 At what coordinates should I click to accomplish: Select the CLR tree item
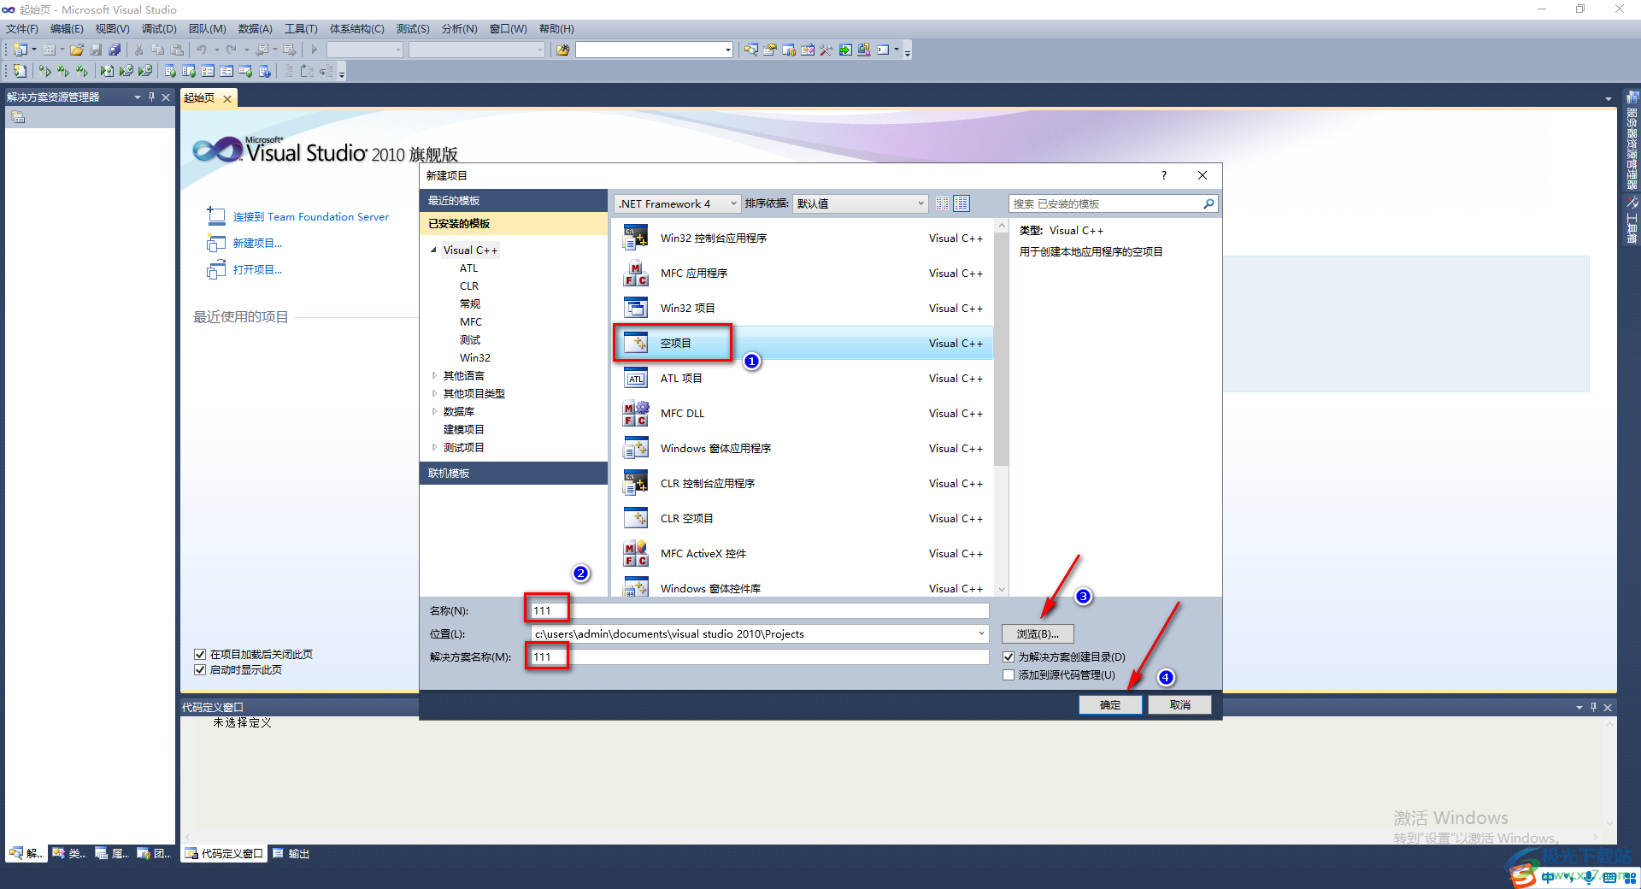pos(469,286)
